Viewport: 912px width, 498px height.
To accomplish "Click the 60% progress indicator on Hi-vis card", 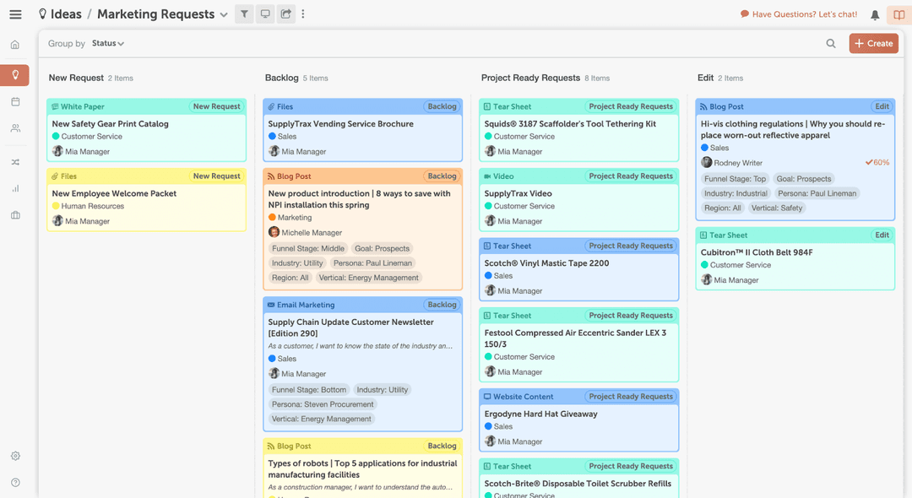I will [x=877, y=161].
